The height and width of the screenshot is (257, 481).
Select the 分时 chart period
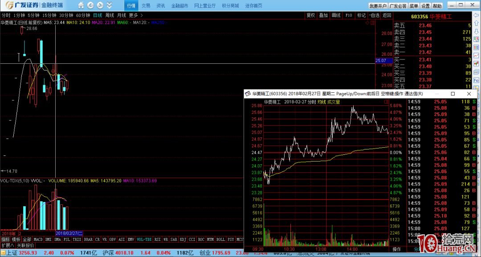[x=6, y=15]
